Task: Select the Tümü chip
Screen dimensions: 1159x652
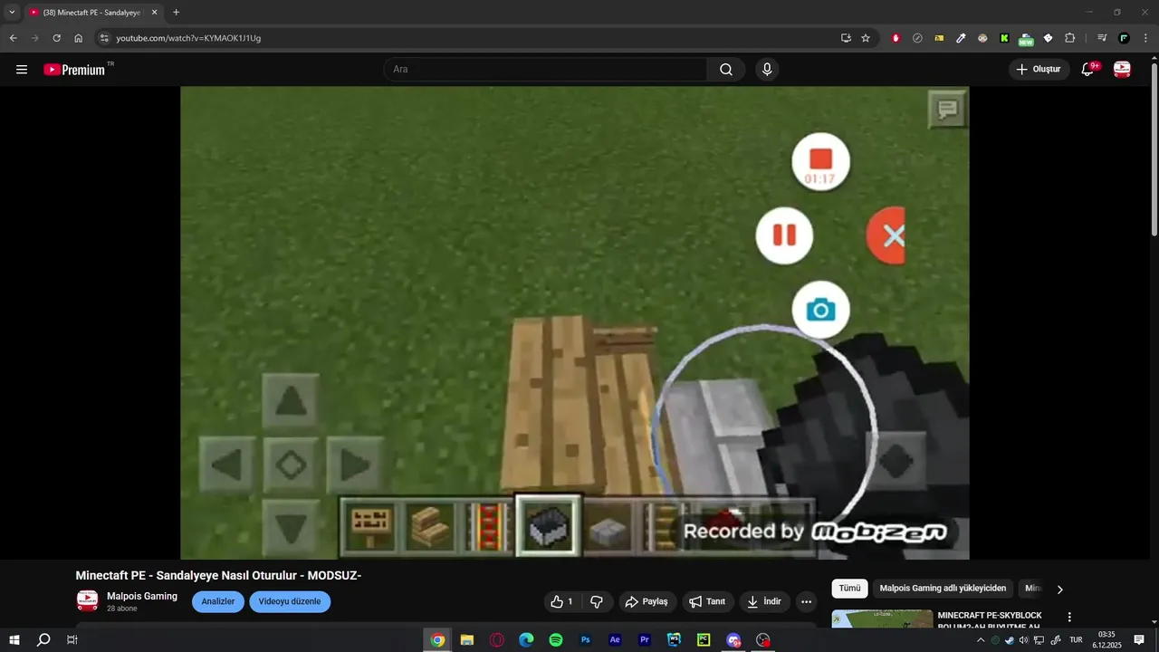Action: point(849,589)
